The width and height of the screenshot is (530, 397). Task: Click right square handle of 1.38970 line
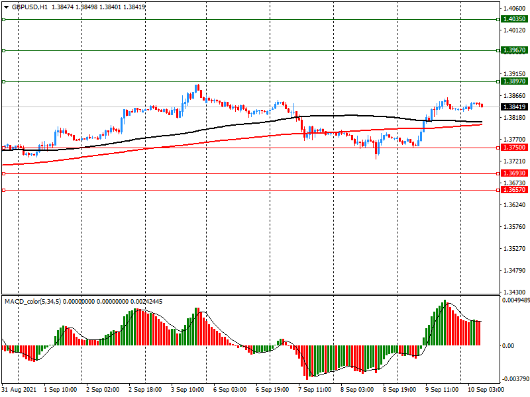pyautogui.click(x=498, y=81)
